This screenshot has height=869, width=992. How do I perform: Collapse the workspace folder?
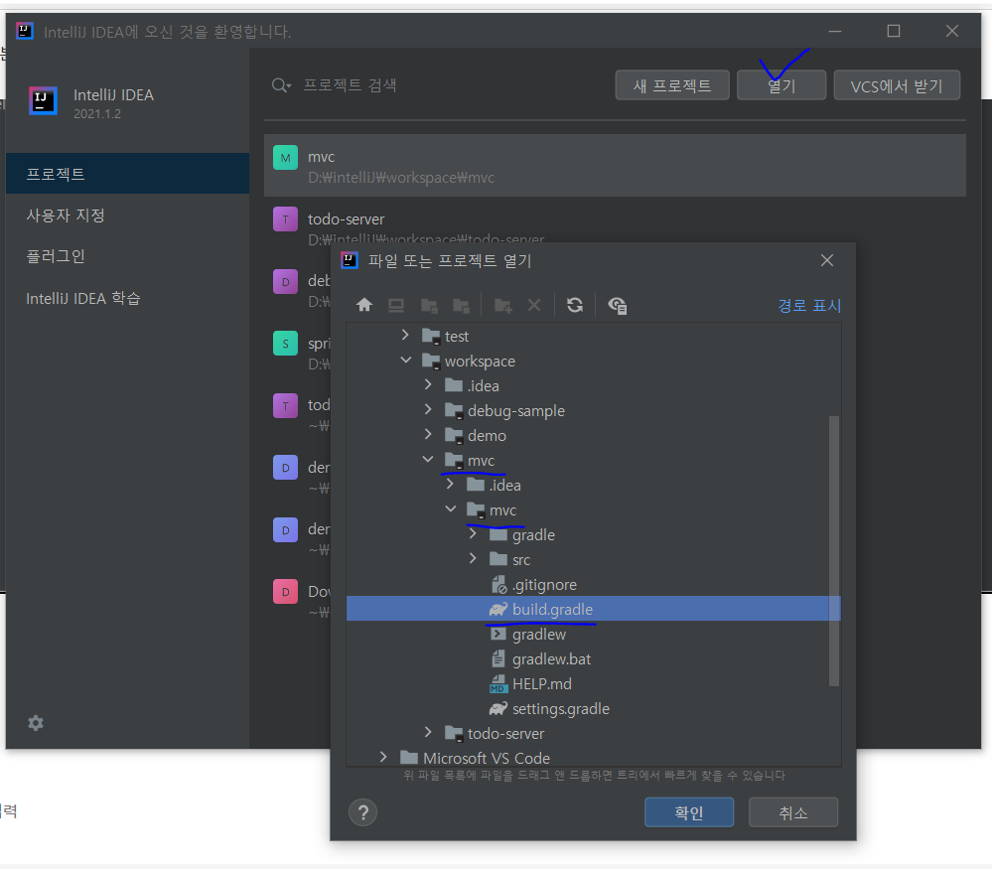coord(405,361)
